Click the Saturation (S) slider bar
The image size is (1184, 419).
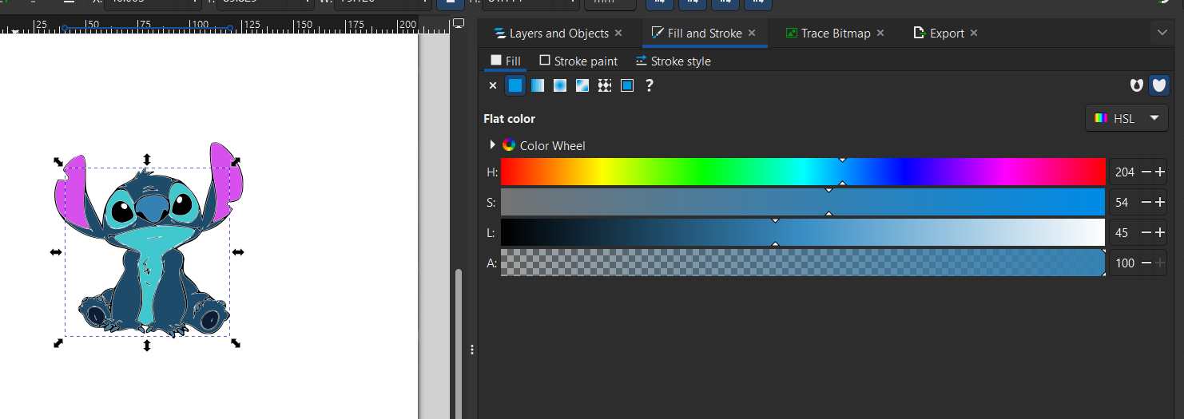803,202
